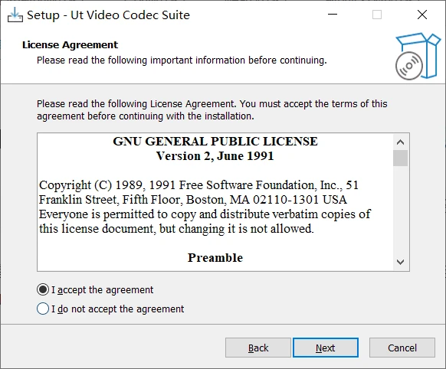Click "Version 2, June 1991" line
This screenshot has width=446, height=369.
pos(215,156)
